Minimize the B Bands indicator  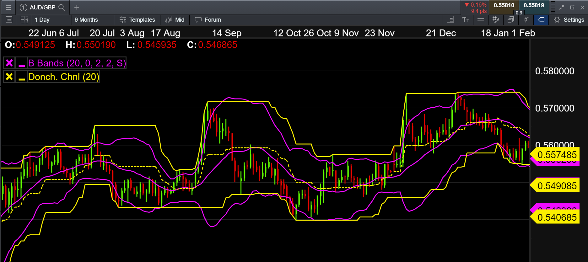pyautogui.click(x=22, y=63)
